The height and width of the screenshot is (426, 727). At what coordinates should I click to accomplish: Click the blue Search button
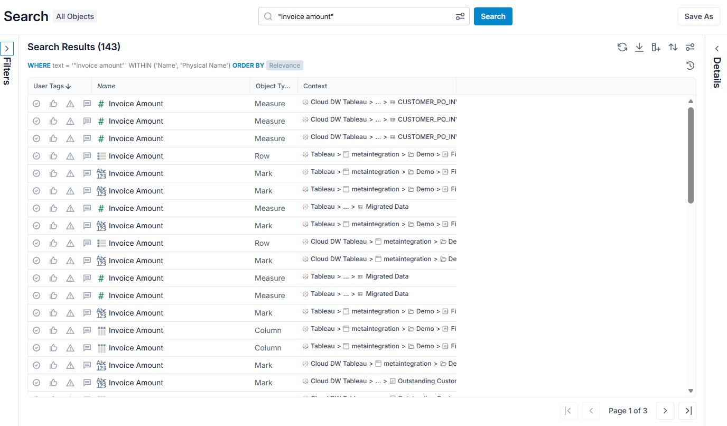(x=493, y=16)
